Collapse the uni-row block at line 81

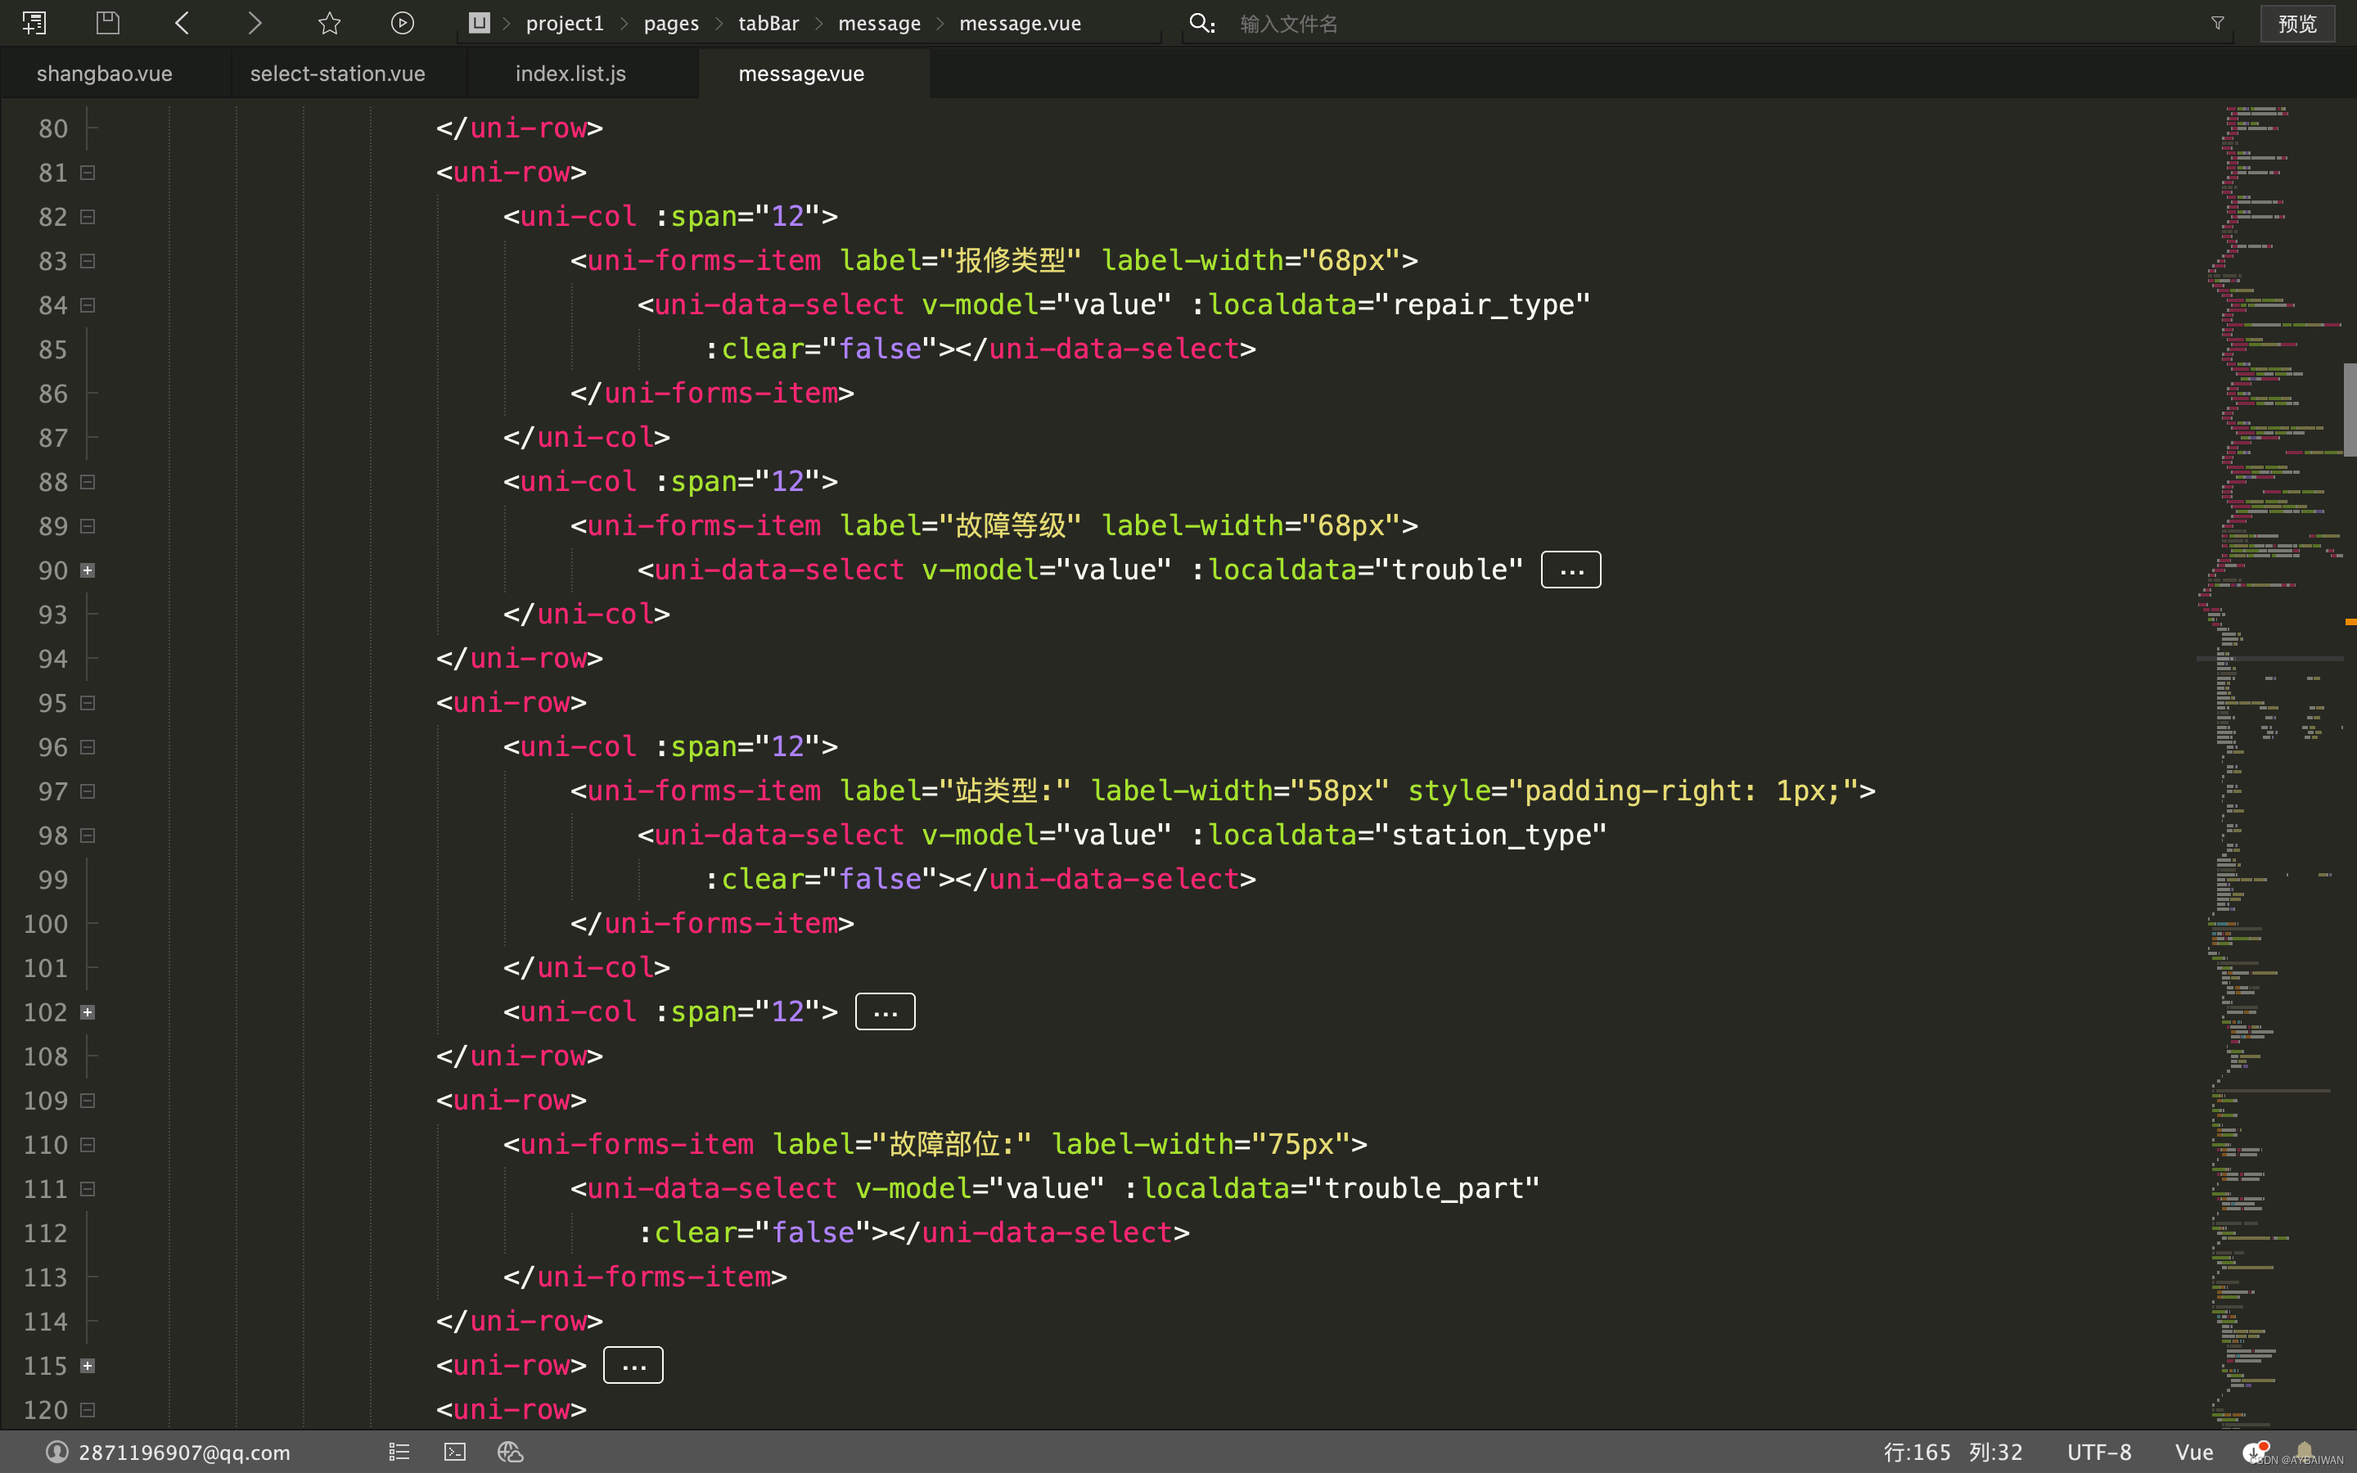coord(88,173)
